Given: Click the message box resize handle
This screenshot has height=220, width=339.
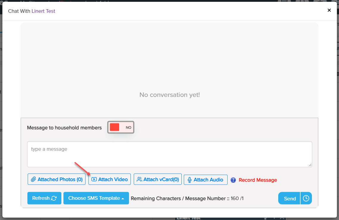Looking at the screenshot, I should [310, 165].
